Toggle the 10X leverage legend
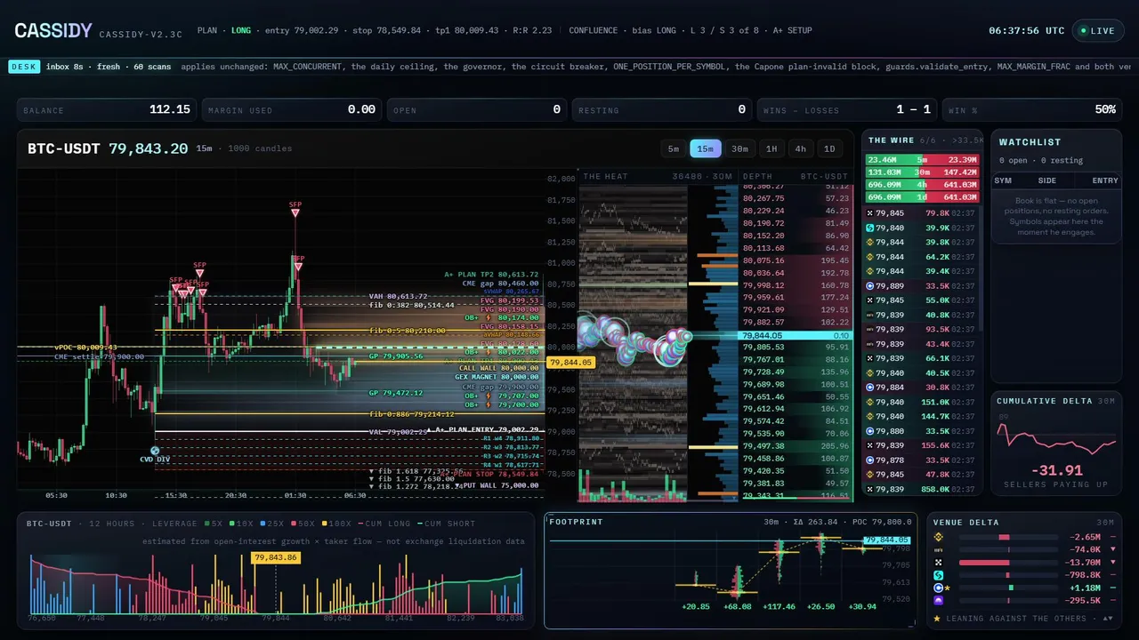 (x=241, y=524)
